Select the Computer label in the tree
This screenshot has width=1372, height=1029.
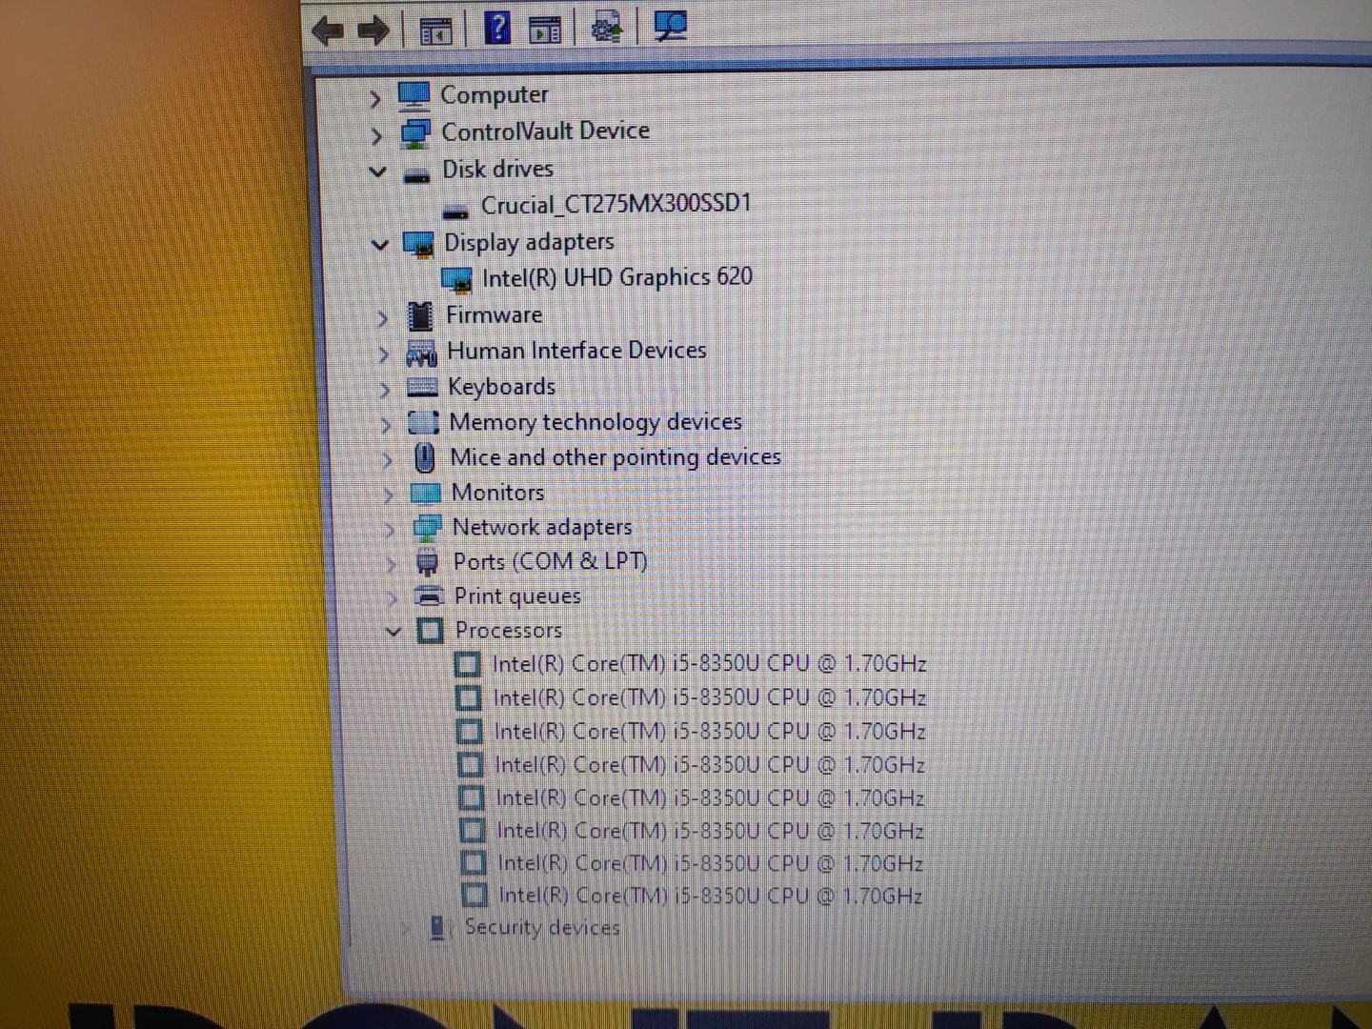[494, 95]
